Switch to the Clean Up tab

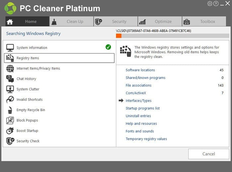[72, 22]
